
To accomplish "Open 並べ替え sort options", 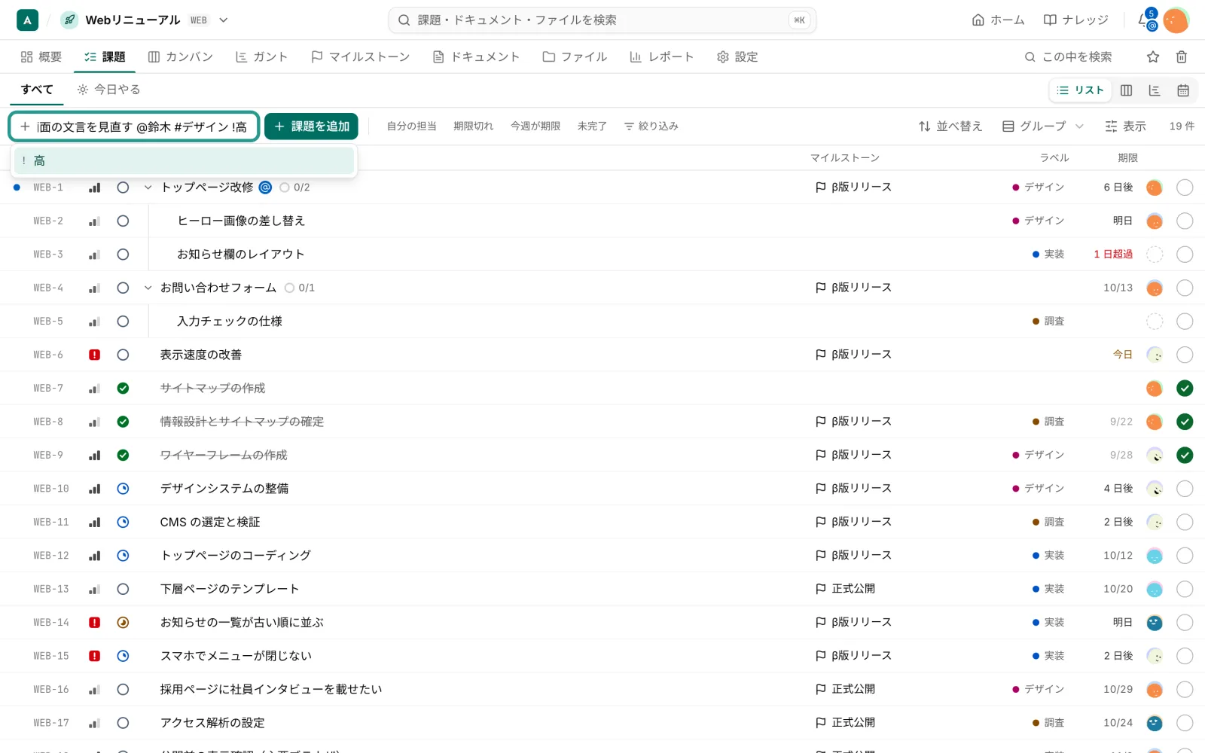I will tap(950, 127).
